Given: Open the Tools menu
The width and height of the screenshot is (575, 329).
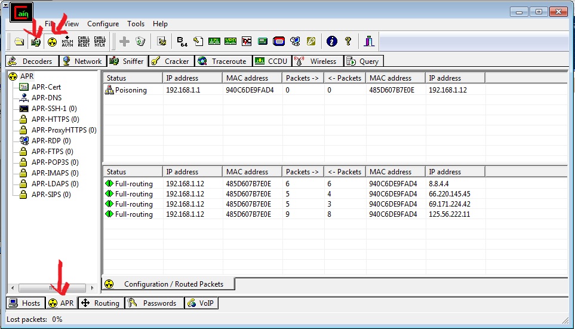Looking at the screenshot, I should click(x=136, y=24).
